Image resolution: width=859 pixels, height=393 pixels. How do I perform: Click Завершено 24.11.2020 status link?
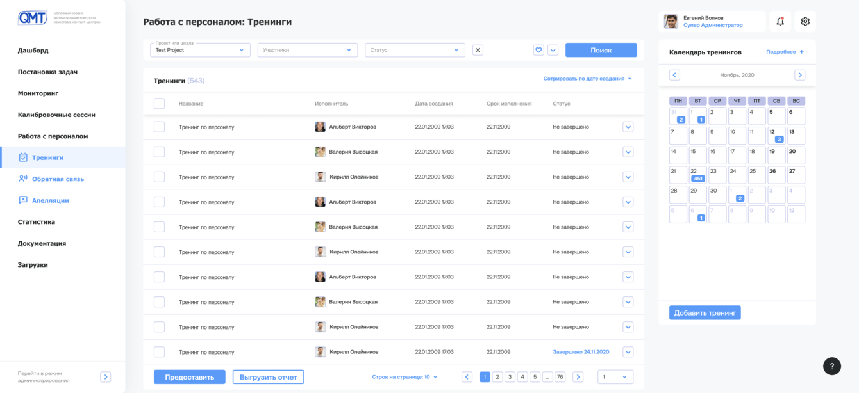[x=581, y=351]
